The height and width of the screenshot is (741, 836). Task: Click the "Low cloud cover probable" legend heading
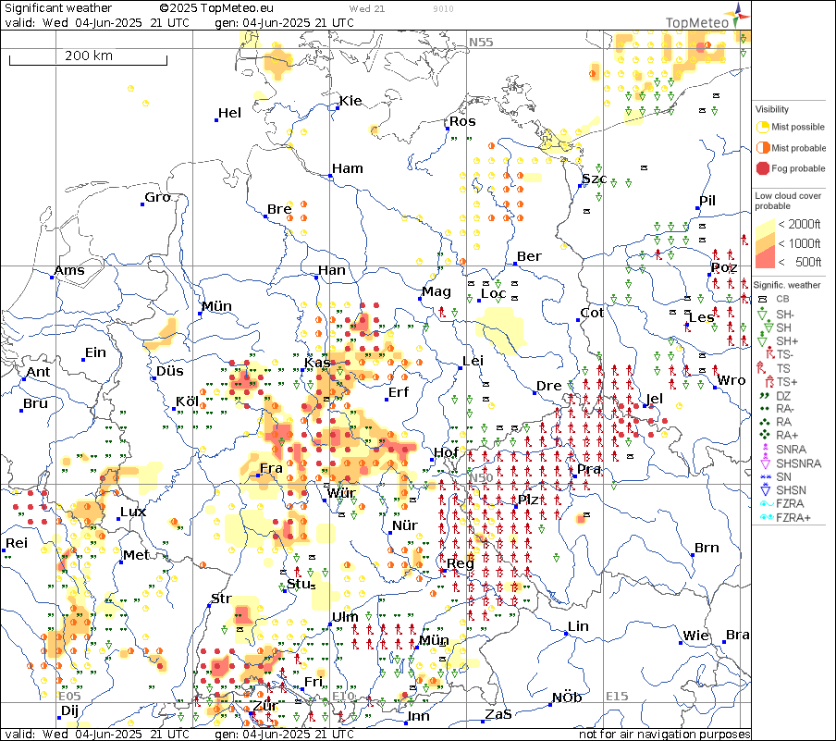point(788,201)
